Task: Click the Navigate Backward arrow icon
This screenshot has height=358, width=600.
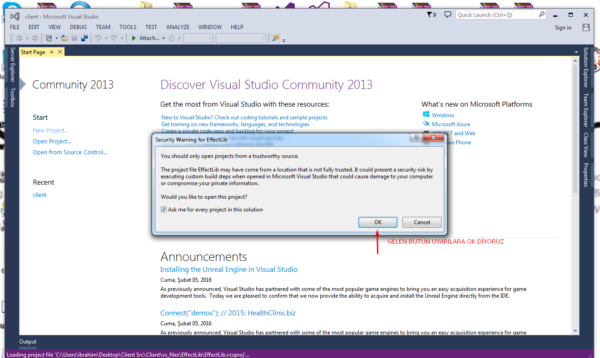Action: tap(20, 38)
